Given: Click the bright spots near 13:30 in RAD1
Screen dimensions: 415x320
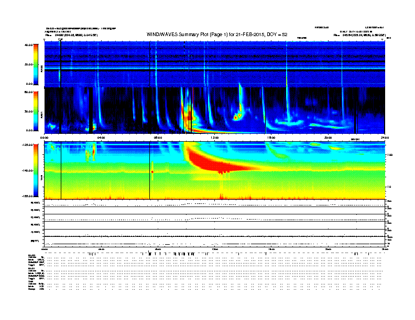Looking at the screenshot, I should pos(237,117).
